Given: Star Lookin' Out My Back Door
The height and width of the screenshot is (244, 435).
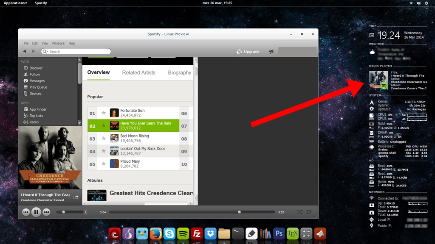Looking at the screenshot, I should [x=104, y=151].
